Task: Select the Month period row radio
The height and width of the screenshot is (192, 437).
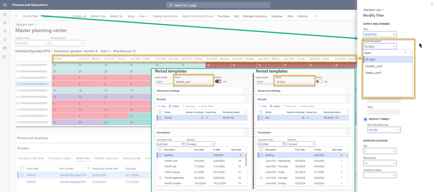Action: [160, 118]
